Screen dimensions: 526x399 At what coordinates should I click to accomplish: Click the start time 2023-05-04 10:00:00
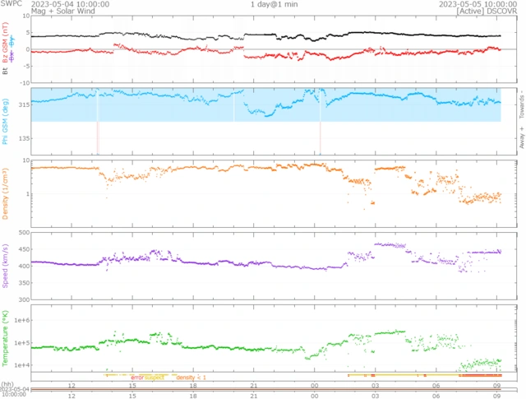pyautogui.click(x=70, y=4)
